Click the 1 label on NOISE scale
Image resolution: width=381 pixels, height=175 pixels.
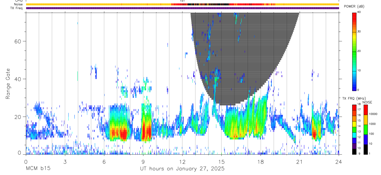pyautogui.click(x=370, y=154)
